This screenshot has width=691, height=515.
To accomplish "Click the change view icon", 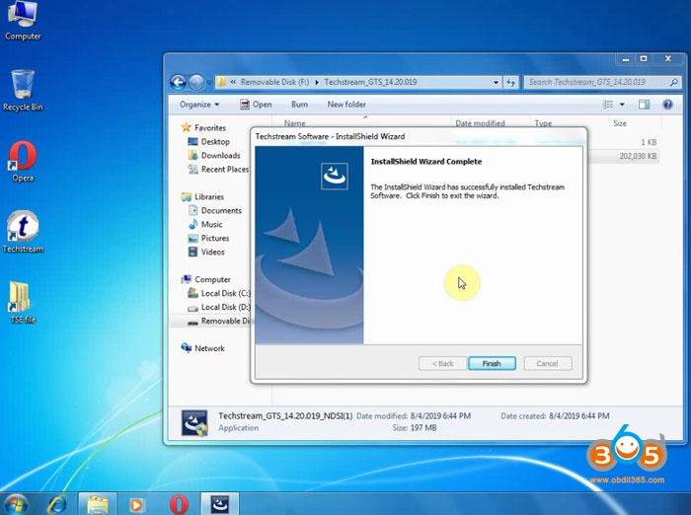I will pyautogui.click(x=608, y=105).
